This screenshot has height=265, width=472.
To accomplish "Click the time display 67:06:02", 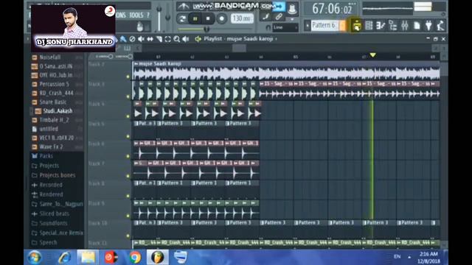I will (x=331, y=9).
